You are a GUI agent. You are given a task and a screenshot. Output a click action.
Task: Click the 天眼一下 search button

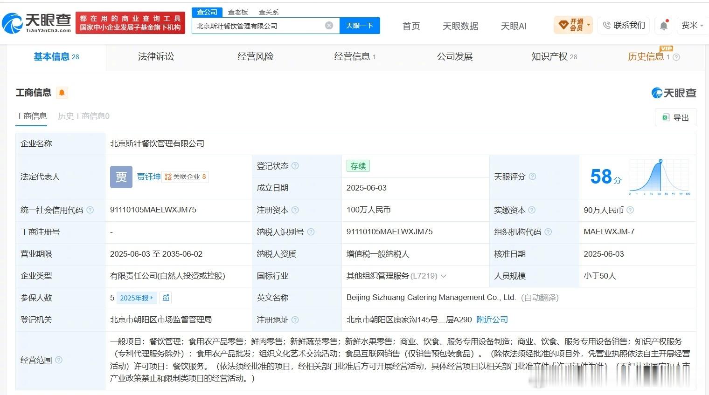[x=360, y=26]
